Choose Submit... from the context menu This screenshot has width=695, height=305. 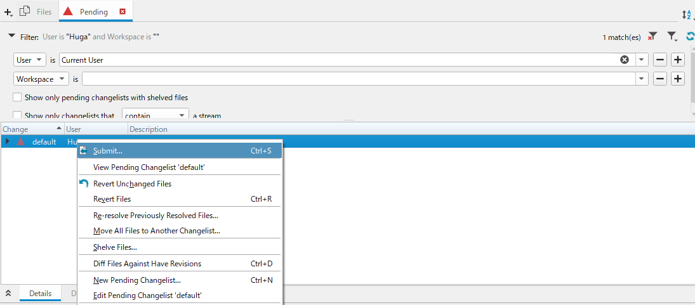click(180, 151)
